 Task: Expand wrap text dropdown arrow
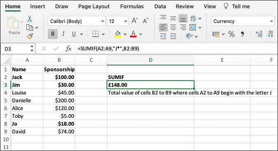coord(200,18)
